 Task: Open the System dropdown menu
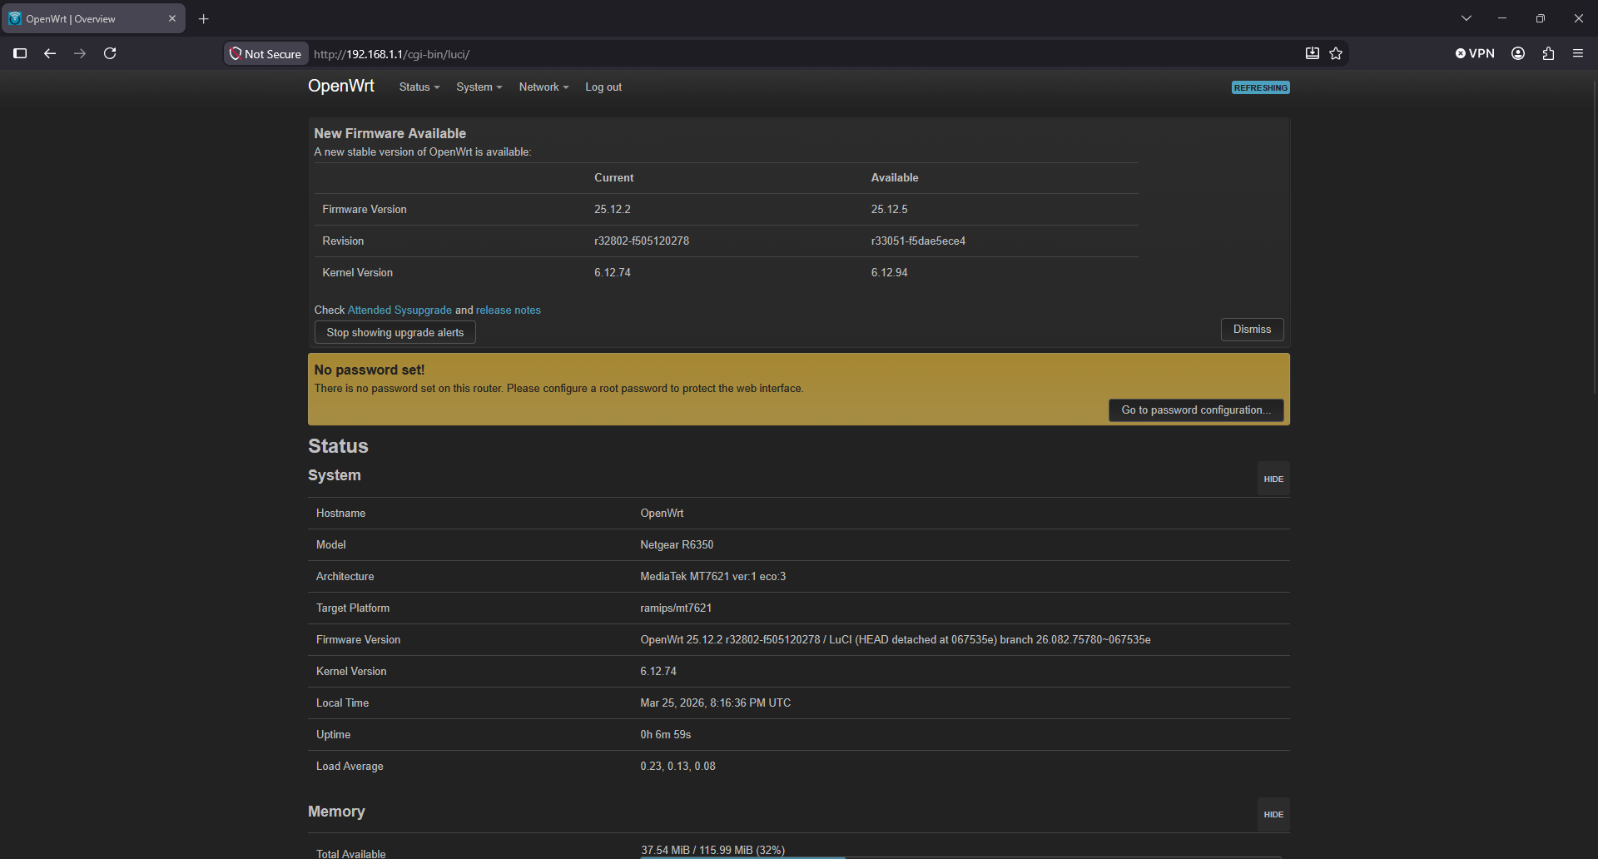coord(479,87)
